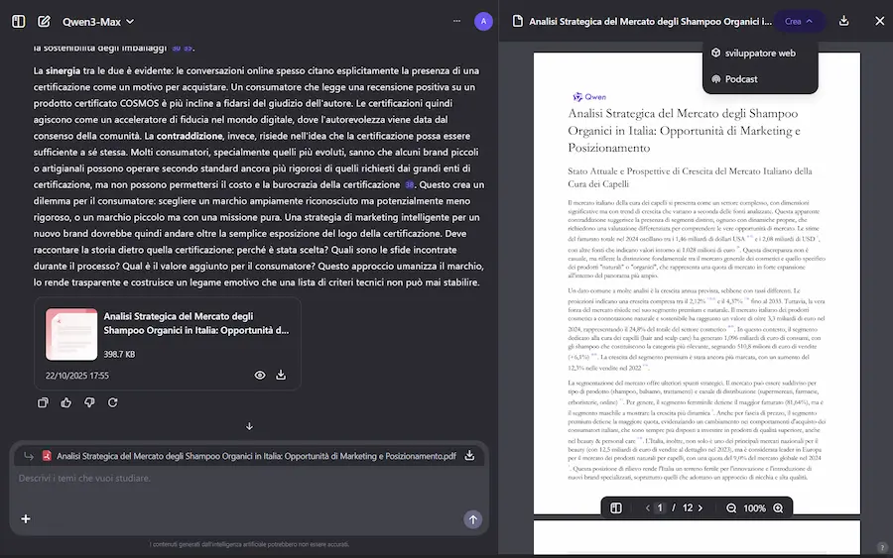
Task: Expand the Crea dropdown button
Action: (799, 21)
